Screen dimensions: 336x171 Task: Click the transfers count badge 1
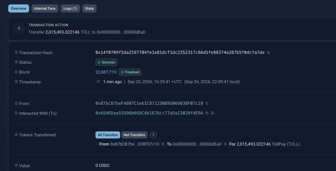153,135
